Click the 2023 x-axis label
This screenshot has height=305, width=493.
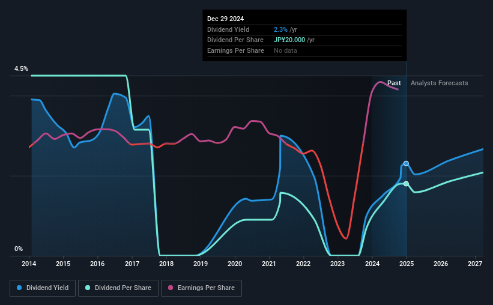point(337,264)
